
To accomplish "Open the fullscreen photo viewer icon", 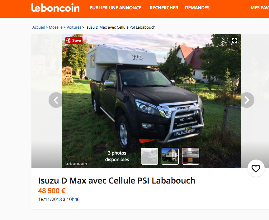I will tap(234, 41).
